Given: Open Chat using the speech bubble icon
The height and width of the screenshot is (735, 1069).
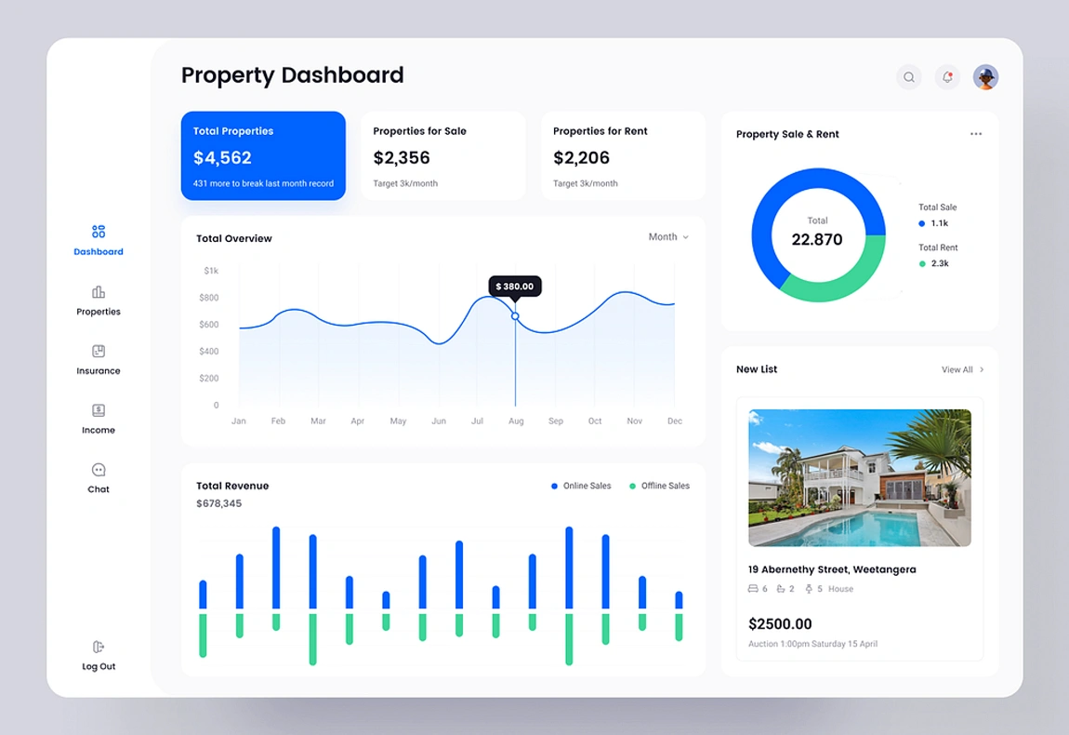Looking at the screenshot, I should [x=99, y=470].
